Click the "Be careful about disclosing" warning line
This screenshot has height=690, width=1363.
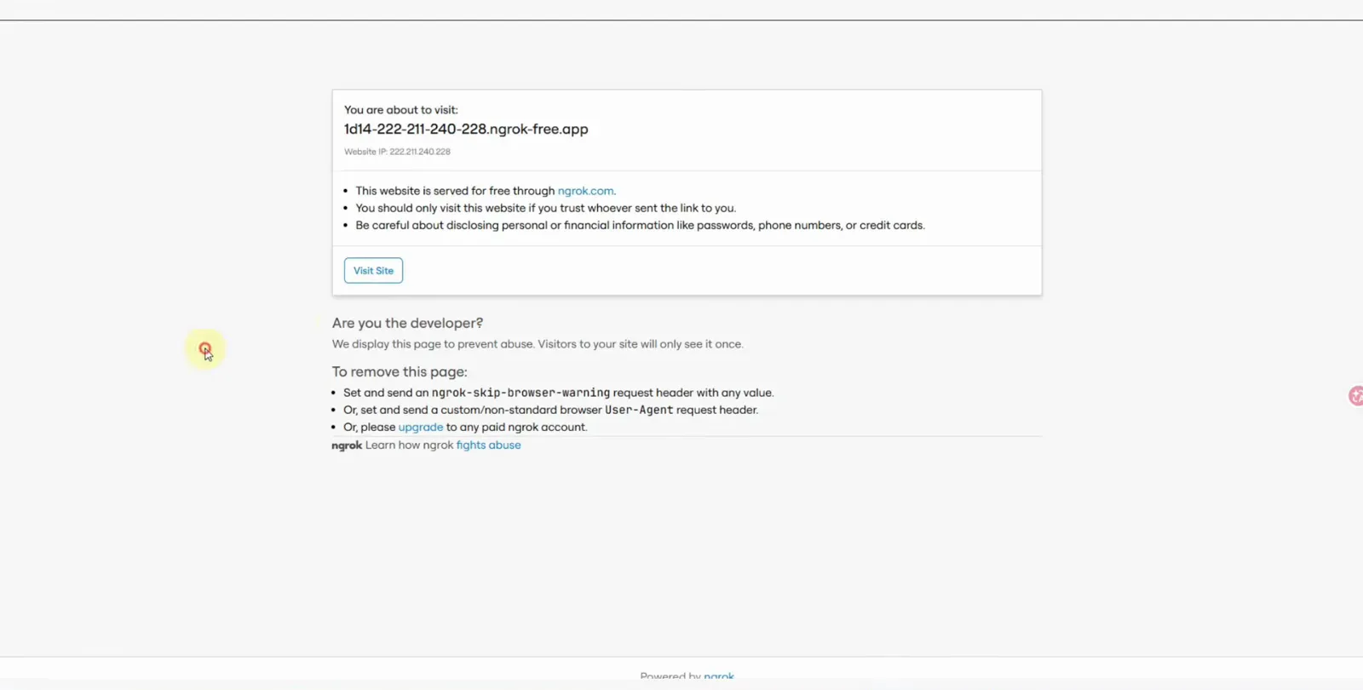[x=641, y=225]
